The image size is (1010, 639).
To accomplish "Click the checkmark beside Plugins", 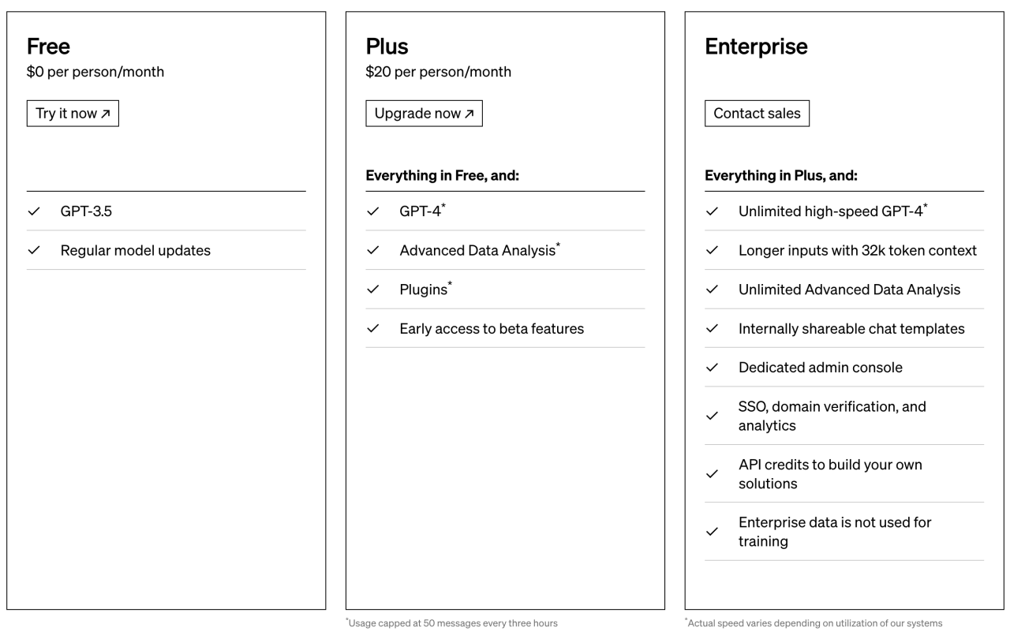I will [372, 290].
